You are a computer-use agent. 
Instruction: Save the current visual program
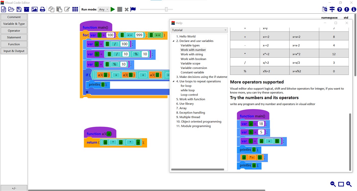(x=19, y=9)
